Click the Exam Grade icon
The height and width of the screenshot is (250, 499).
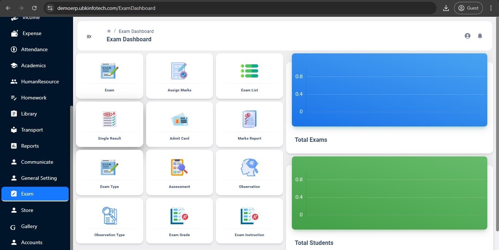pos(179,216)
